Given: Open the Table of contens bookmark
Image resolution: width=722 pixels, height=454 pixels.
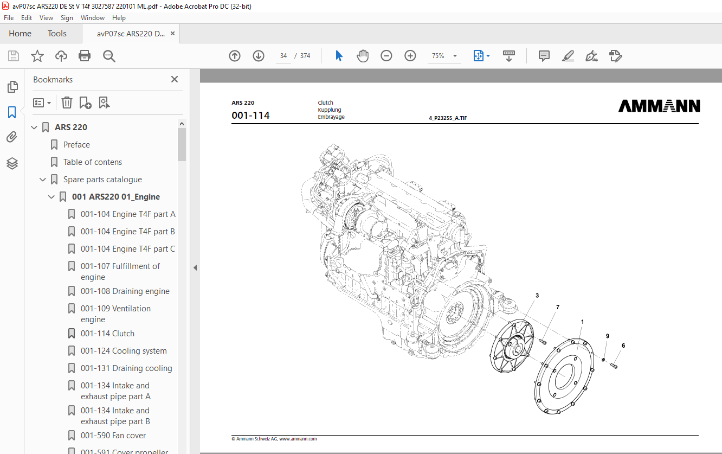Looking at the screenshot, I should (93, 162).
